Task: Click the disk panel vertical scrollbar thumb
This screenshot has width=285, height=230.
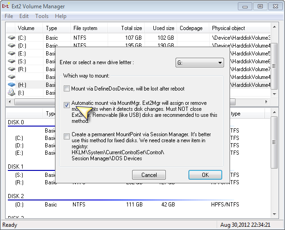Action: pyautogui.click(x=274, y=142)
